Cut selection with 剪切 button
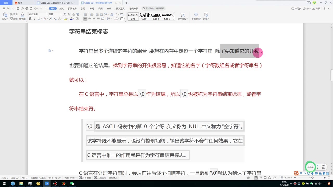This screenshot has height=187, width=333. pyautogui.click(x=14, y=14)
